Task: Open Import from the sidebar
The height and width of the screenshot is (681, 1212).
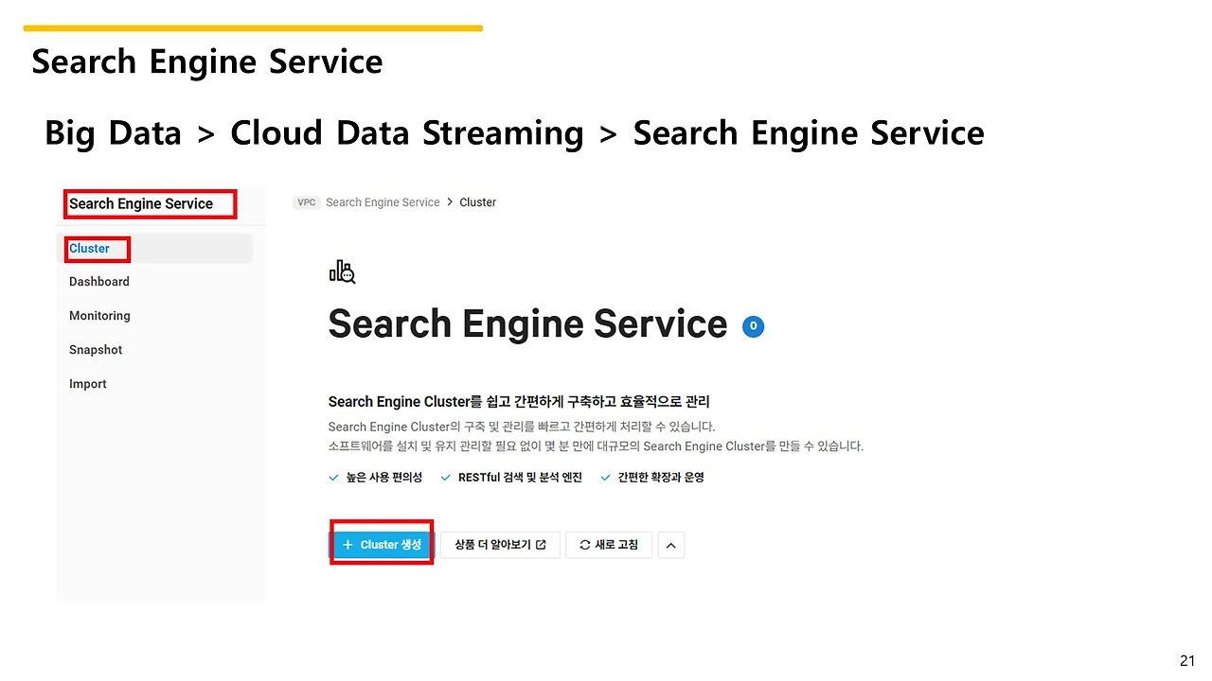Action: pyautogui.click(x=87, y=383)
